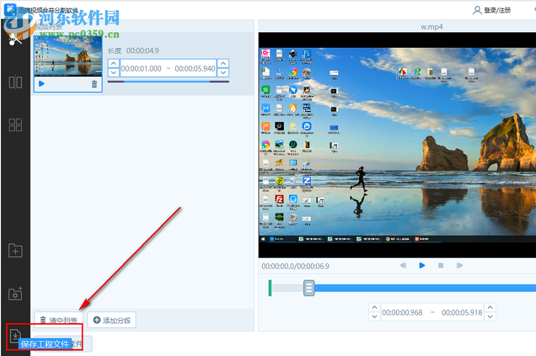Play the clip in the video list
The height and width of the screenshot is (356, 536).
coord(41,83)
